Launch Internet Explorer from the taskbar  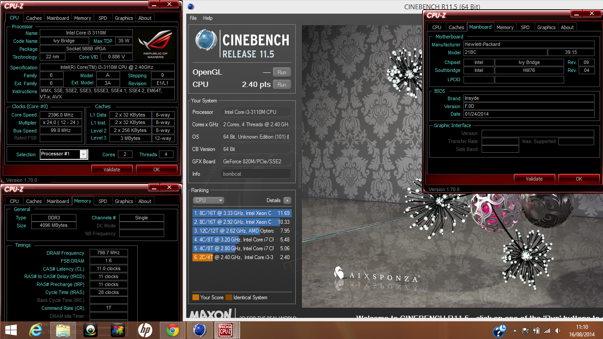pos(35,330)
